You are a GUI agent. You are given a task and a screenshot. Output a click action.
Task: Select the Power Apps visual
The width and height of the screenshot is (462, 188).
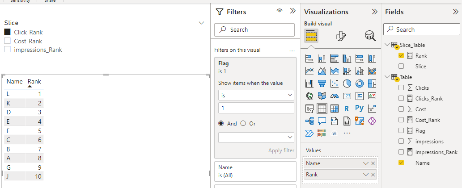pos(373,121)
